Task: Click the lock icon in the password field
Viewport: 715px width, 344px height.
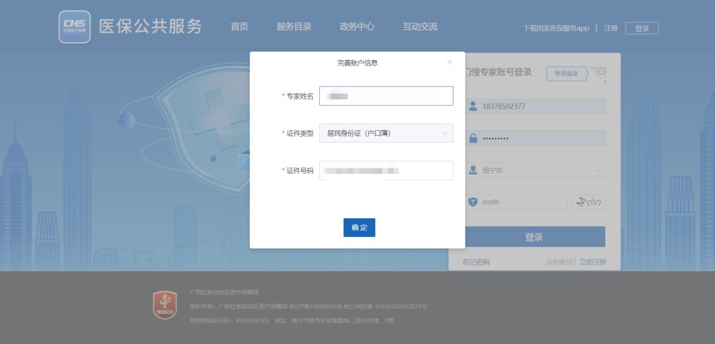Action: [x=473, y=138]
